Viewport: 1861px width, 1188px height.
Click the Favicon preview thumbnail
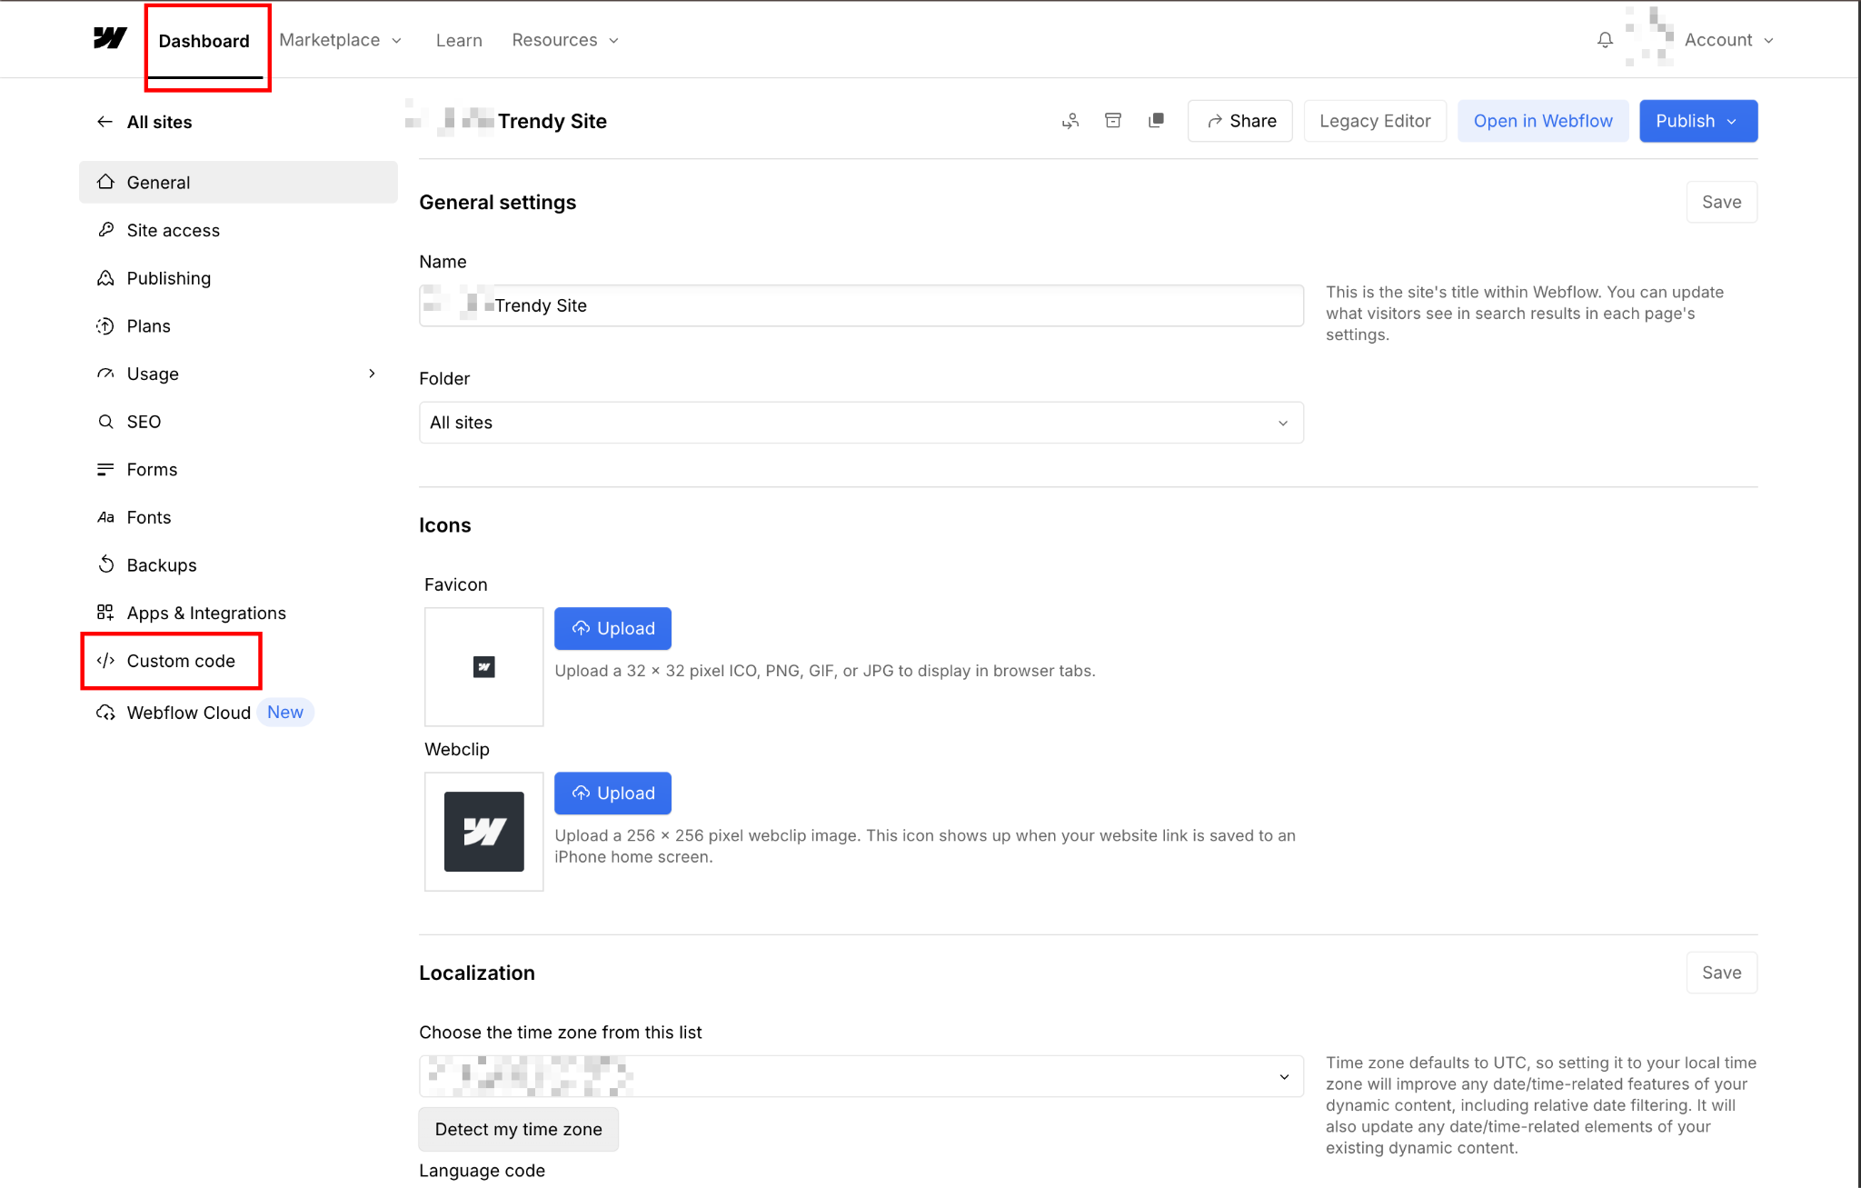pyautogui.click(x=483, y=666)
